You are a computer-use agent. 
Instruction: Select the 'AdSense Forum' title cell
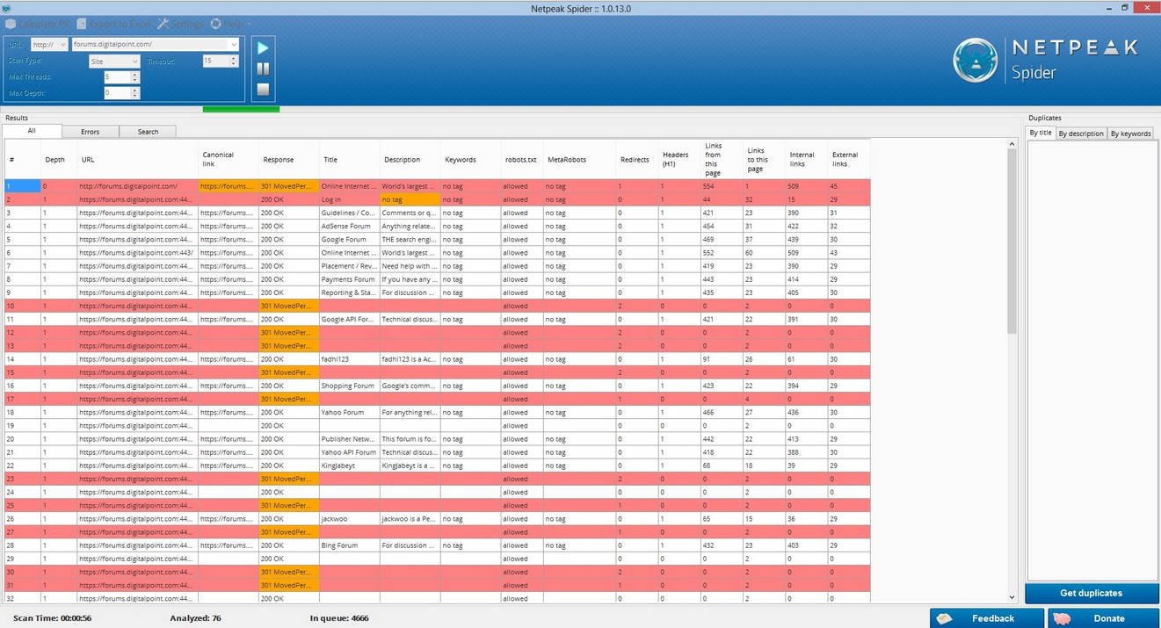[349, 227]
